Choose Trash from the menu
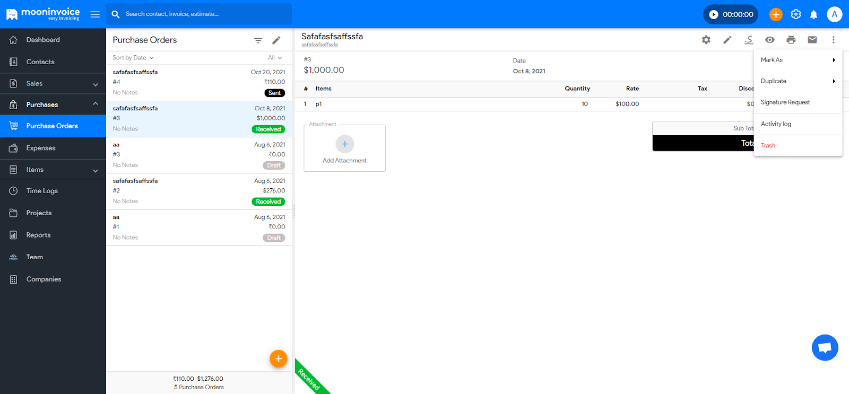 pos(798,145)
